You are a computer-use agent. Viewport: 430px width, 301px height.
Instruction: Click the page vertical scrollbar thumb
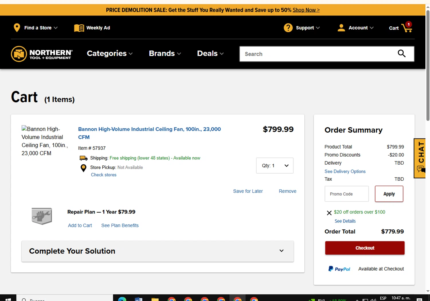click(428, 65)
